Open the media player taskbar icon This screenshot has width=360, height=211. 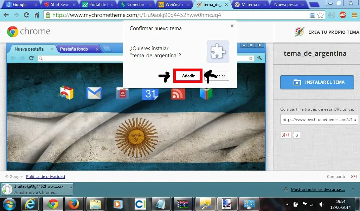(x=117, y=204)
